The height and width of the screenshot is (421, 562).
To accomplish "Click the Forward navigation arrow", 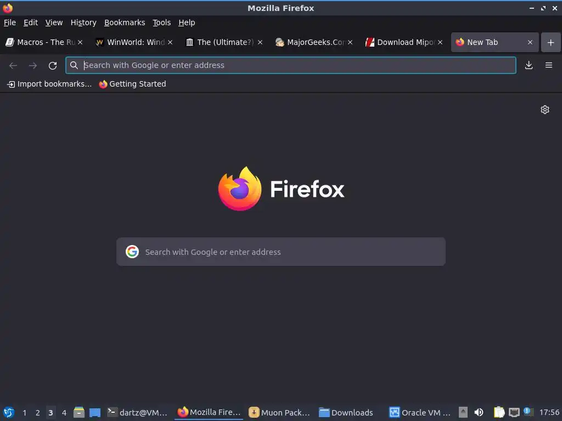I will click(x=32, y=65).
